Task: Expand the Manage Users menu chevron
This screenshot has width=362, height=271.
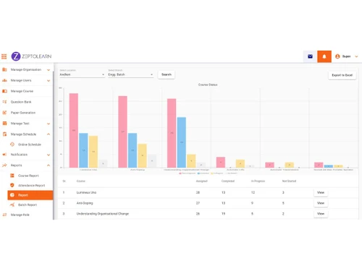Action: (x=49, y=81)
